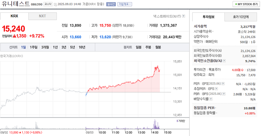Screen dimensions: 261x136
Task: Open help icon next to 배당수익률
Action: point(211,99)
